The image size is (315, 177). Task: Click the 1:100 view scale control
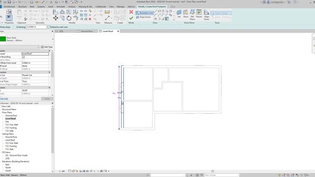pyautogui.click(x=62, y=171)
